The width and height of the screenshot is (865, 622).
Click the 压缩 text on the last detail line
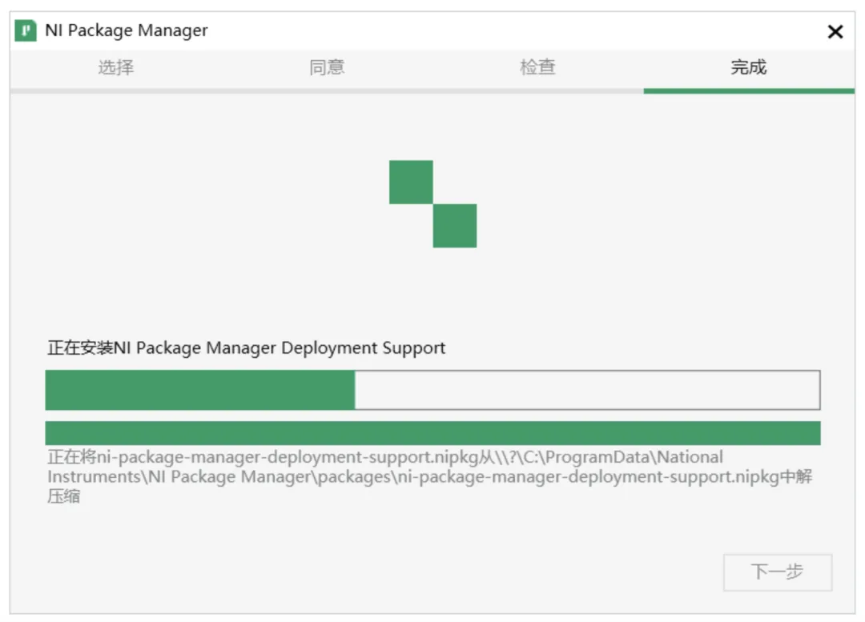click(64, 496)
